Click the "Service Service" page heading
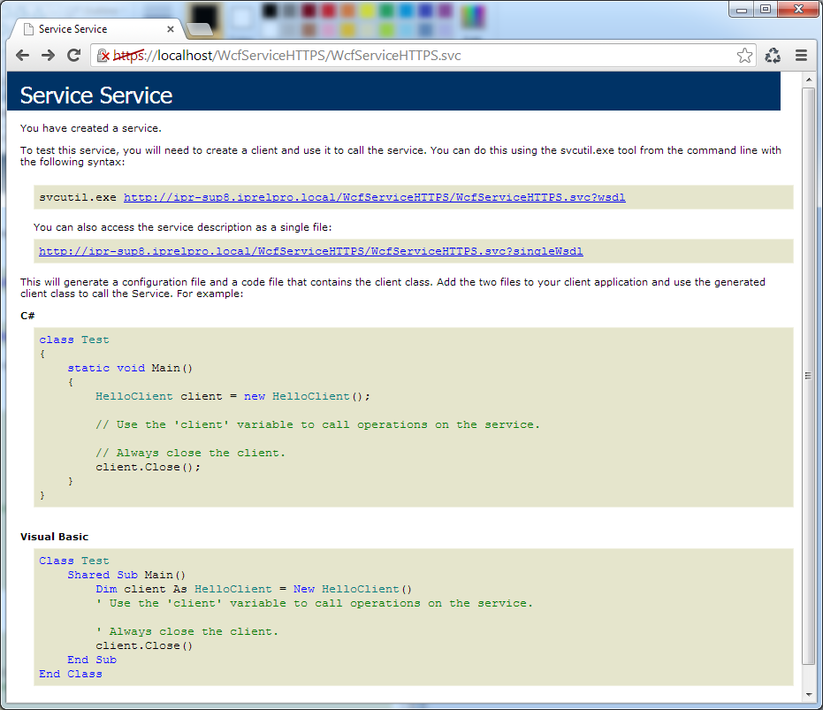This screenshot has width=823, height=710. click(96, 95)
